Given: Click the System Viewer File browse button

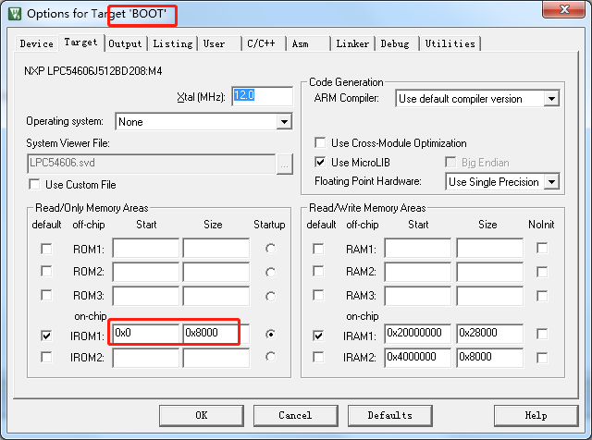Looking at the screenshot, I should tap(284, 165).
